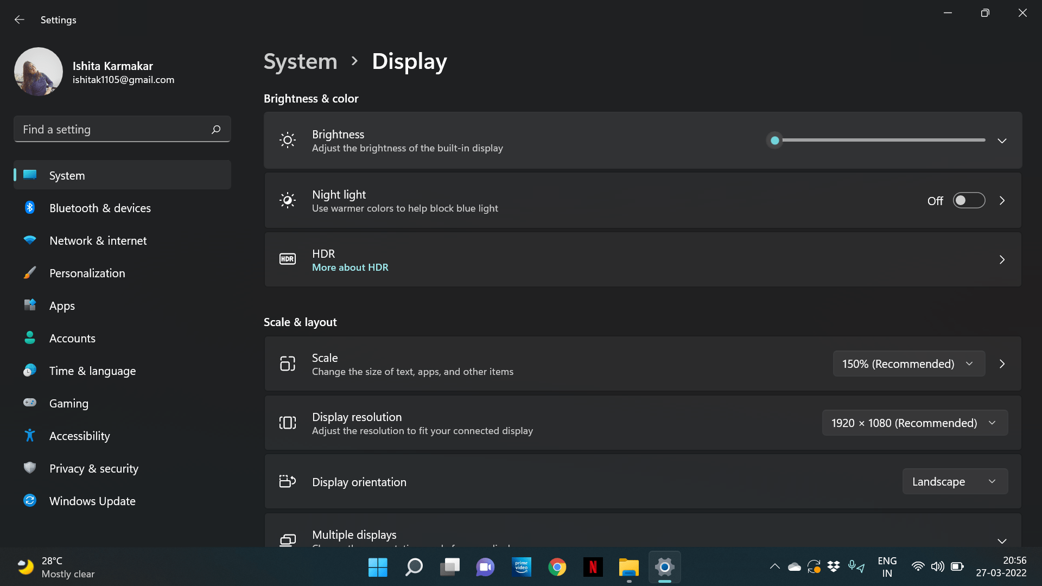This screenshot has width=1042, height=586.
Task: Click the Windows Update sidebar icon
Action: [30, 500]
